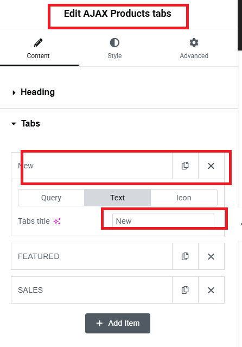Viewport: 242px width, 347px height.
Task: Switch to the Query option
Action: click(51, 198)
